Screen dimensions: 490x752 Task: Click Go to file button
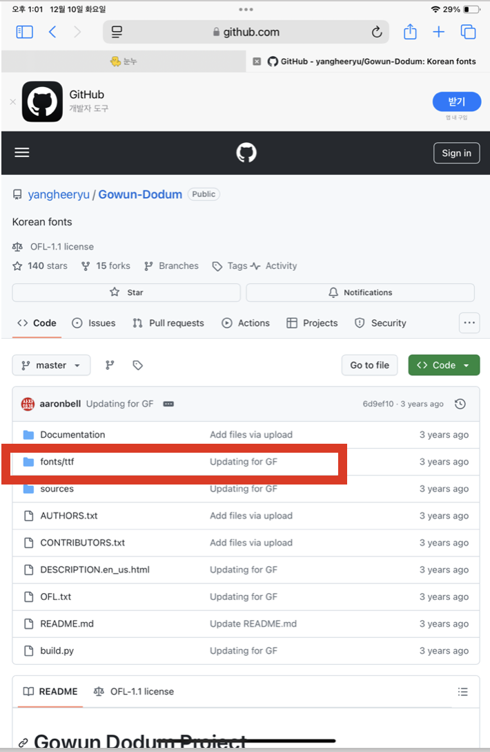point(369,366)
